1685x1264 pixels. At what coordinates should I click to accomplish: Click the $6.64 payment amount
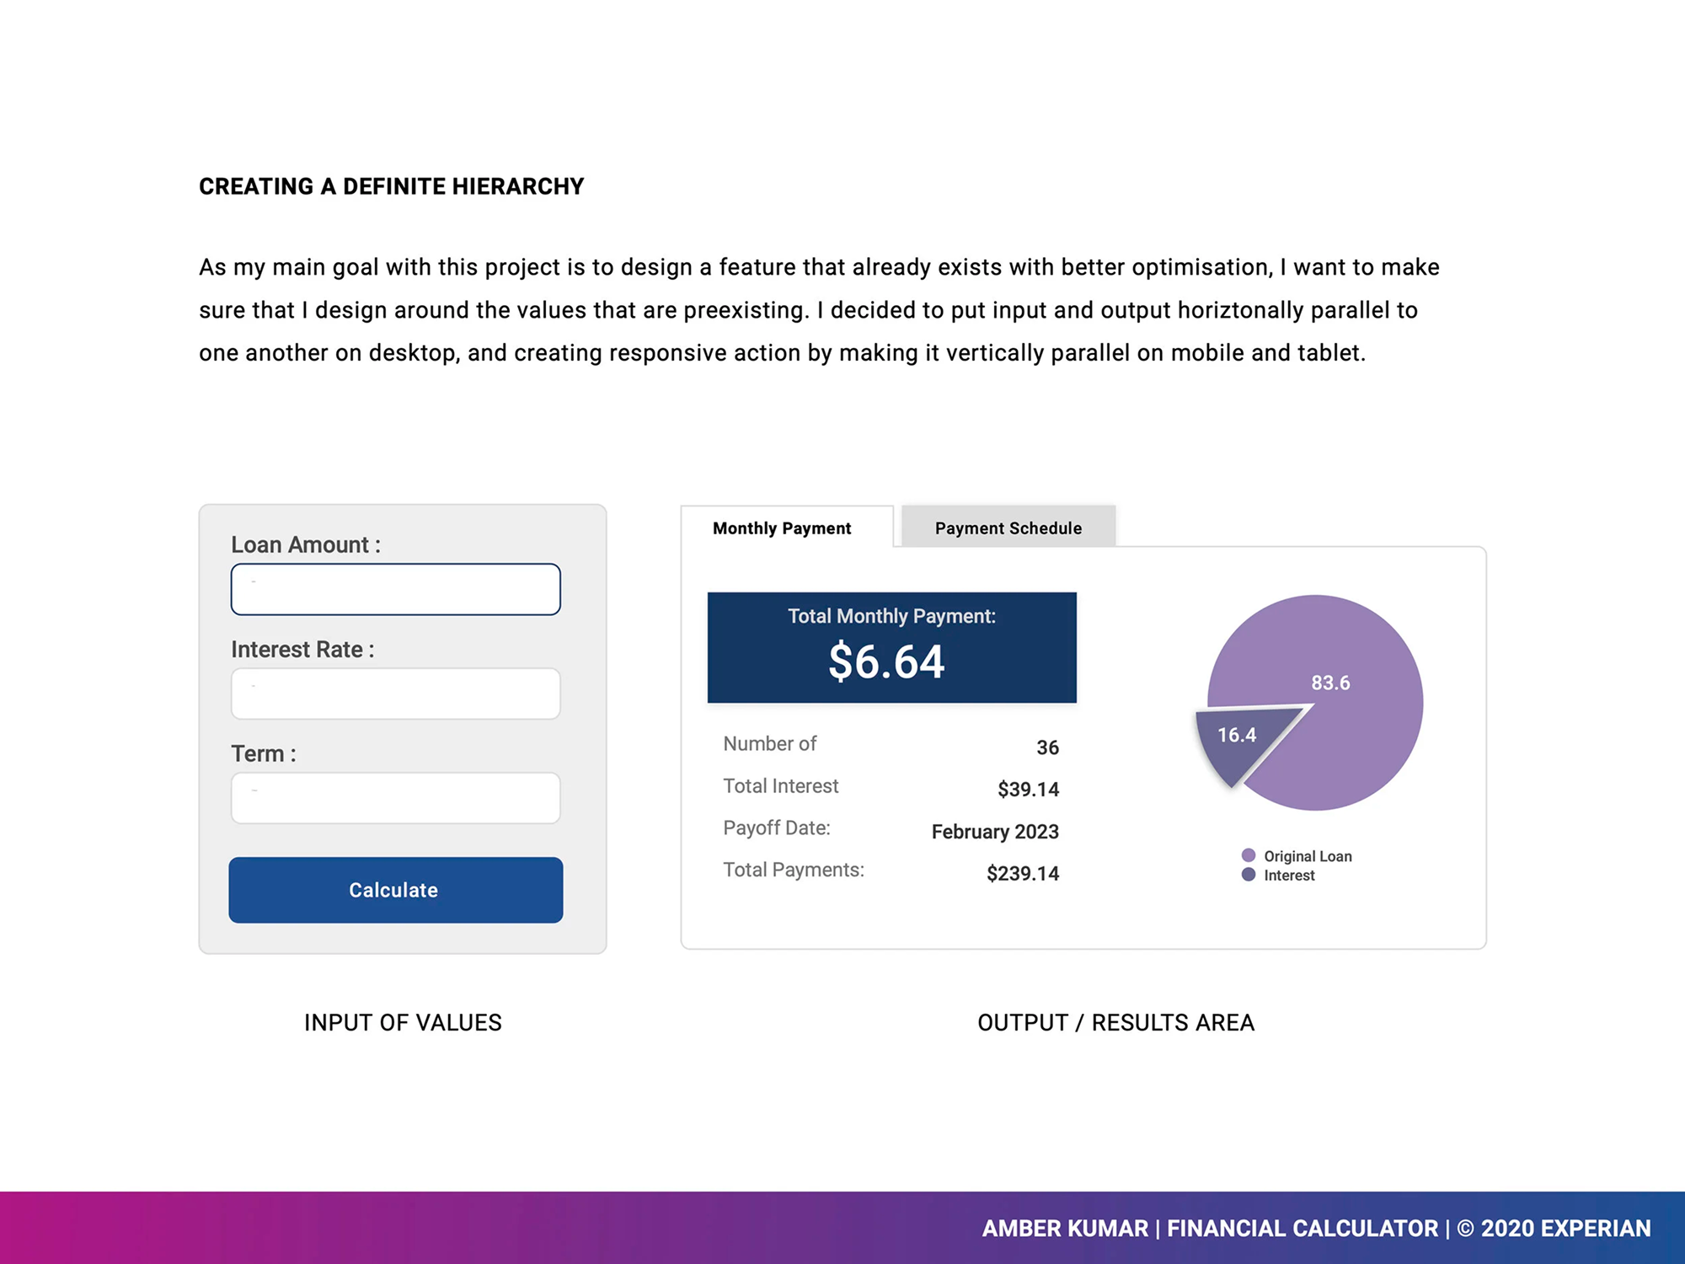point(886,661)
